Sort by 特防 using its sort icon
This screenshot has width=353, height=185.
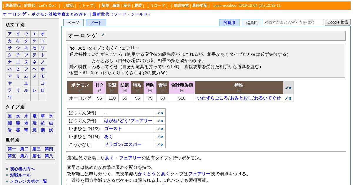click(150, 90)
